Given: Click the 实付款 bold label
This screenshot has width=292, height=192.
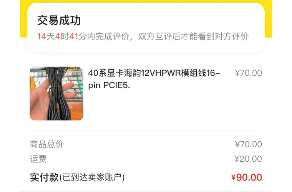Looking at the screenshot, I should click(44, 177).
